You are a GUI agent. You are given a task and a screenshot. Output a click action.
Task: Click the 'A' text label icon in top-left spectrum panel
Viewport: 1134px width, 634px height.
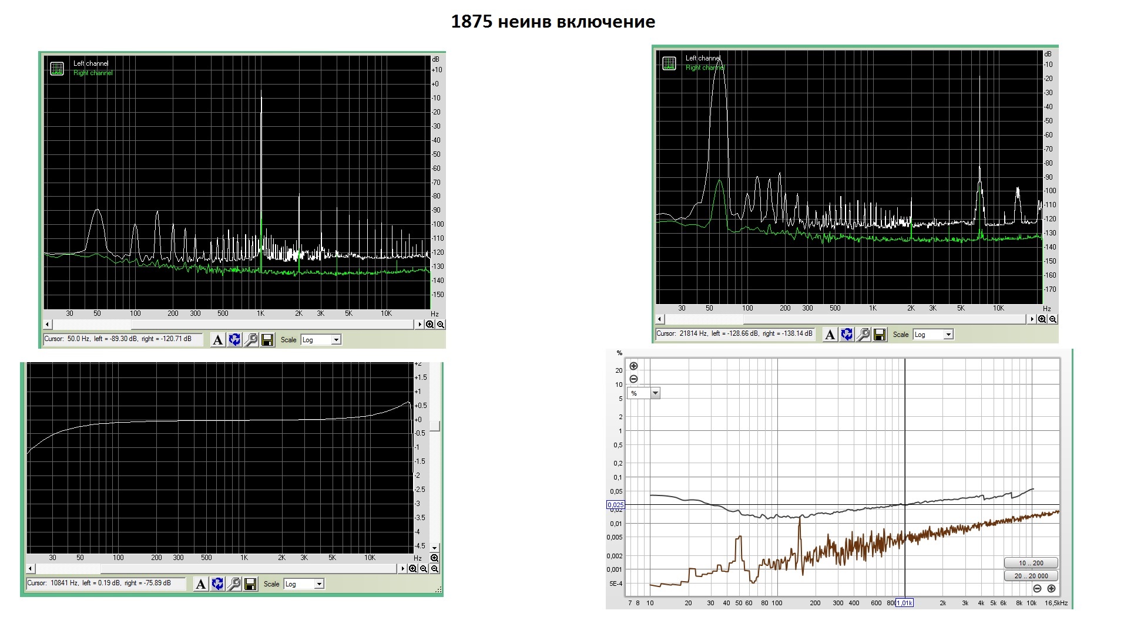pyautogui.click(x=217, y=340)
